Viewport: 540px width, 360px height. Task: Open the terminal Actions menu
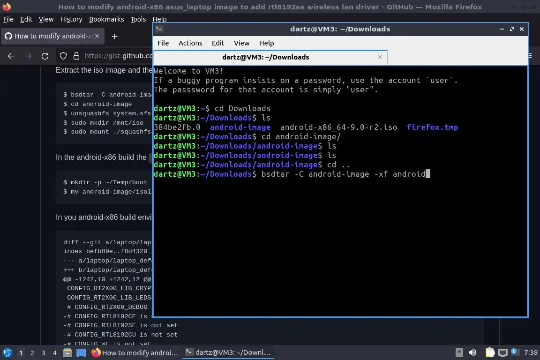click(190, 43)
